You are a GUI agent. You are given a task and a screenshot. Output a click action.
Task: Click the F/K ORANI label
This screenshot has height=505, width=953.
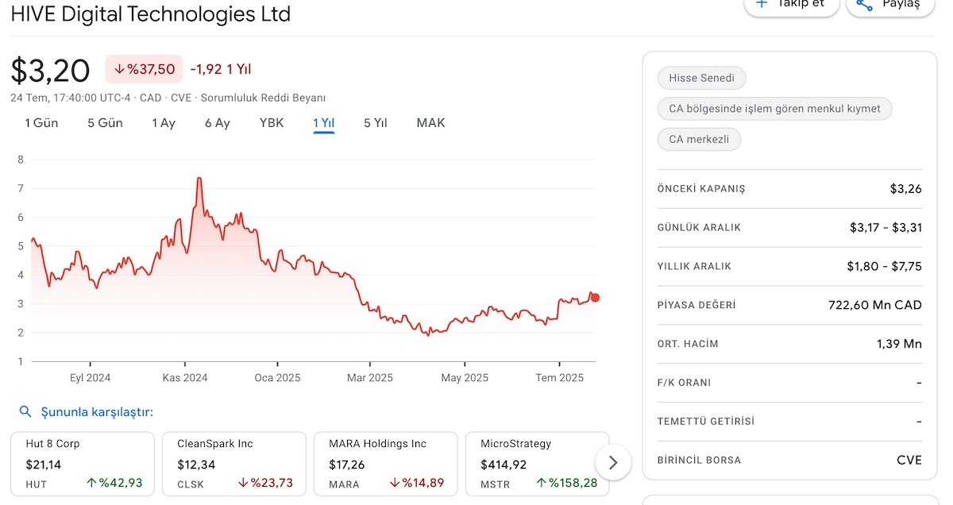pos(684,383)
